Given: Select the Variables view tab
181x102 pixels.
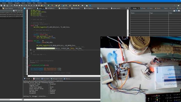Looking at the screenshot, I should 135,8.
